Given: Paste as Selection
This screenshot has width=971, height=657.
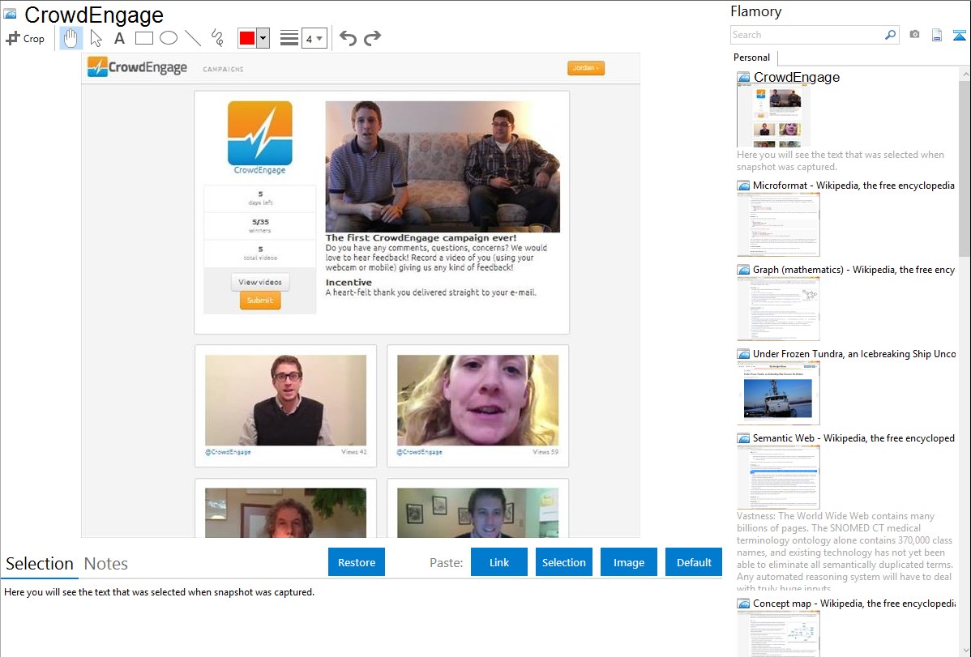Looking at the screenshot, I should [x=563, y=562].
